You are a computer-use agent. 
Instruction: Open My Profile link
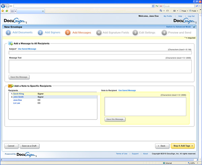coord(168,16)
